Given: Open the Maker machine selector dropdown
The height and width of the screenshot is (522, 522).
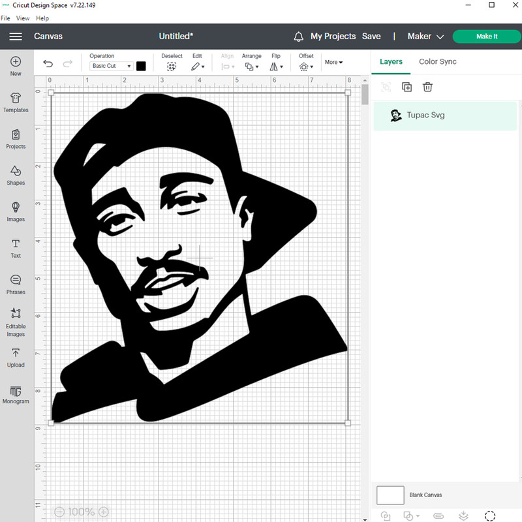Looking at the screenshot, I should [425, 37].
